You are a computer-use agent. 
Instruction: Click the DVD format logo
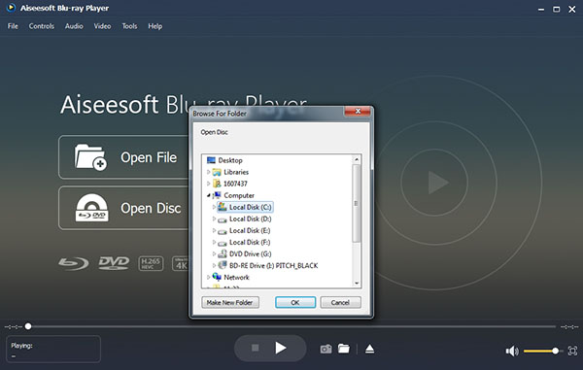[114, 263]
